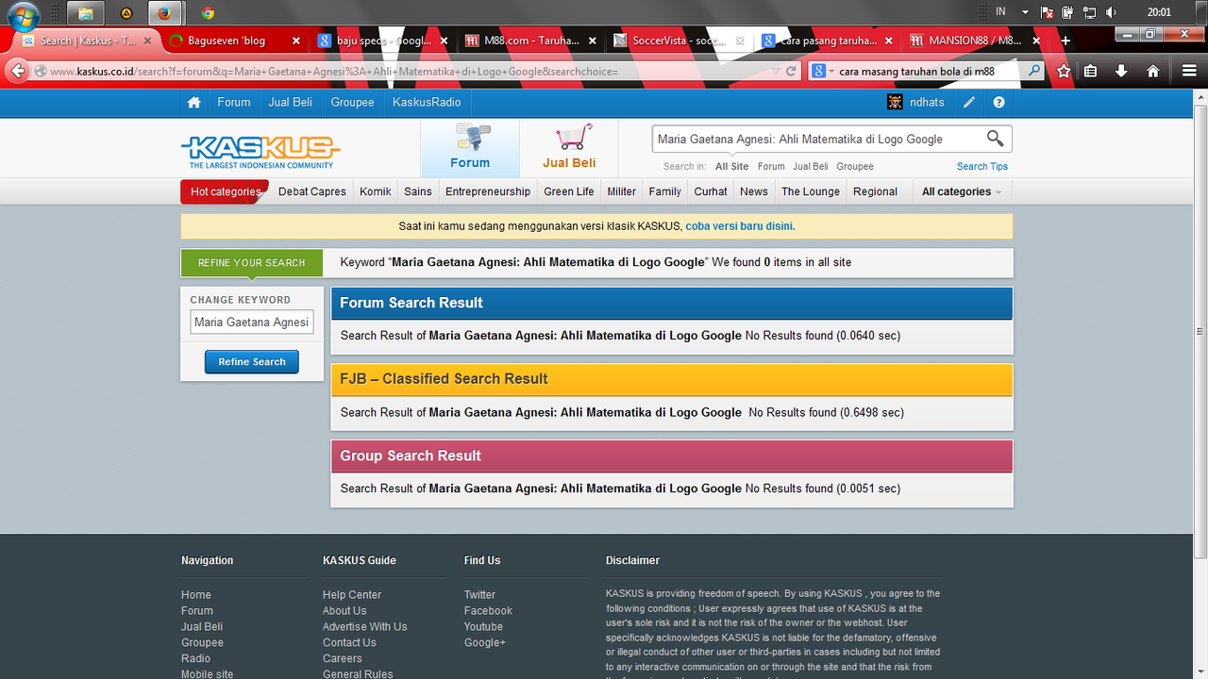Click the Forum Search Result header
This screenshot has width=1208, height=679.
coord(671,303)
